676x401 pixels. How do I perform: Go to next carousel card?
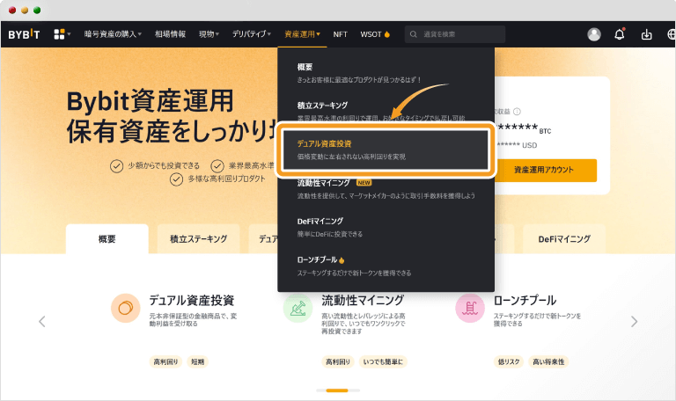click(634, 321)
